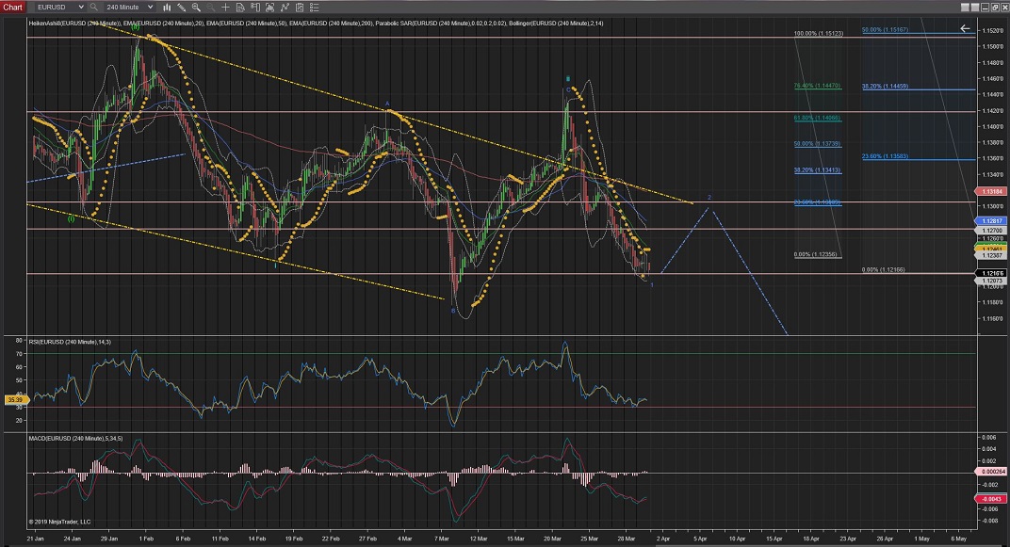Click the MACD axis value 0.006

coord(988,437)
